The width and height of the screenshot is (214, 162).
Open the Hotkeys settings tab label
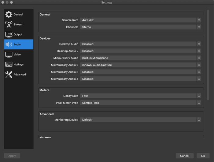19,65
